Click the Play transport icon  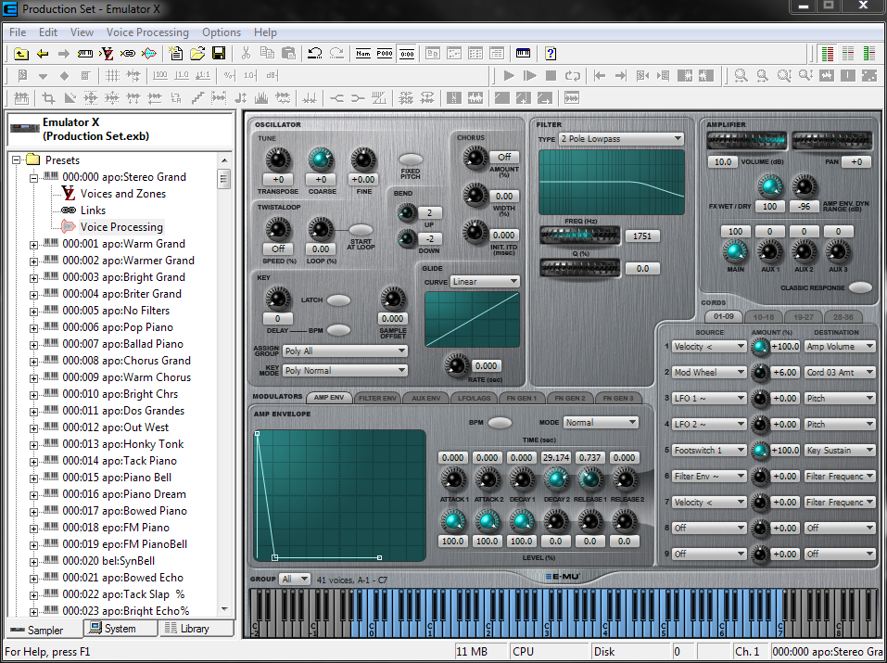(x=509, y=76)
